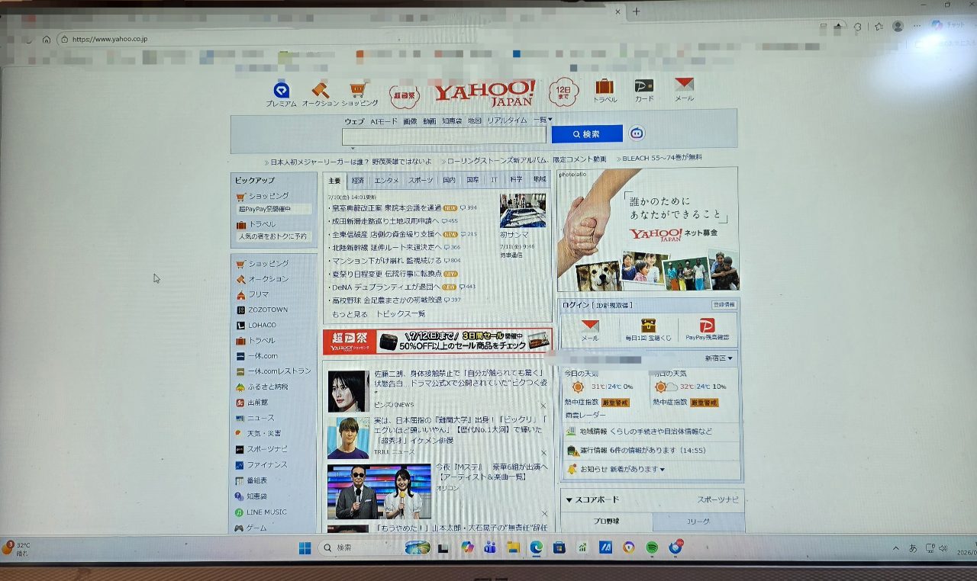Image resolution: width=977 pixels, height=581 pixels.
Task: Click the 出前館 icon in the sidebar
Action: (240, 403)
